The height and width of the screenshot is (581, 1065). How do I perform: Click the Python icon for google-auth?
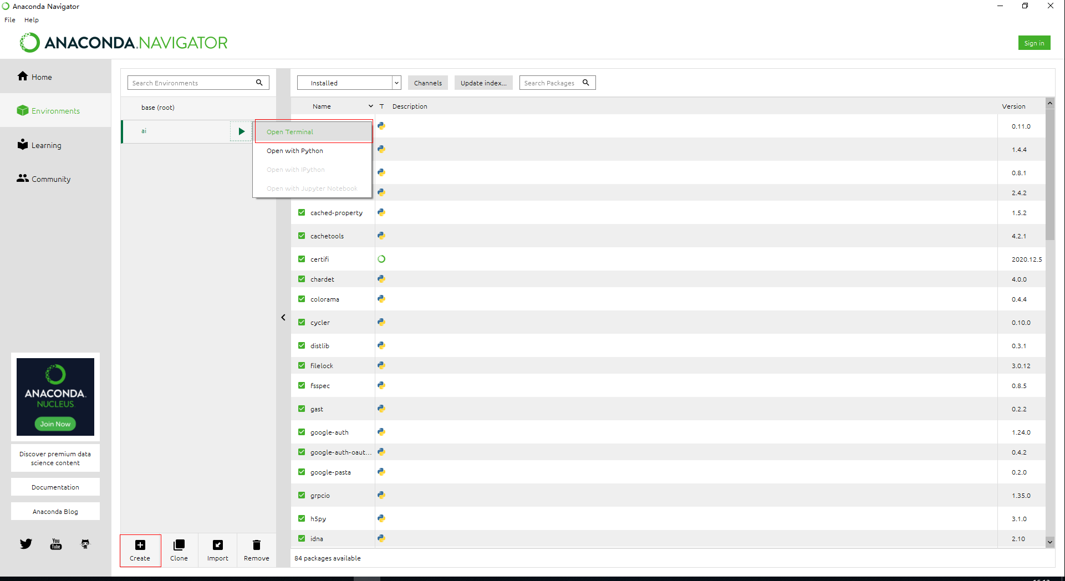click(x=381, y=432)
